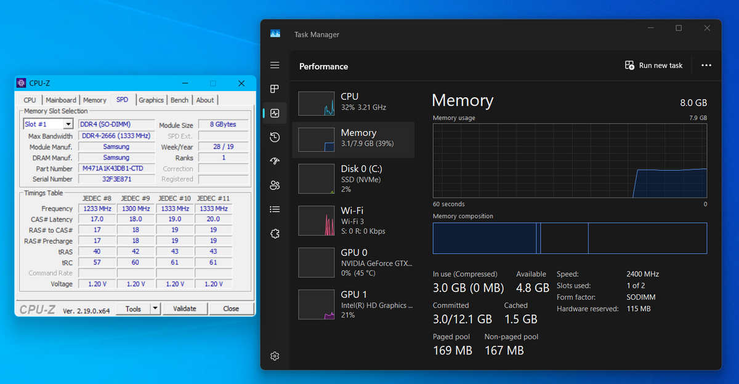Close the CPU-Z window with the X
Screen dimensions: 739x384
(241, 83)
